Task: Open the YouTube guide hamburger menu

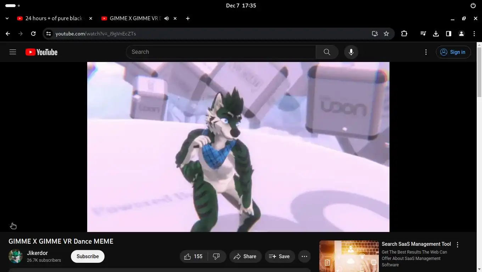Action: tap(13, 52)
